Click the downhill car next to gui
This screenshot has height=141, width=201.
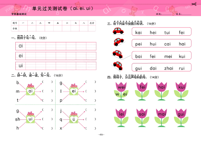pyautogui.click(x=118, y=66)
